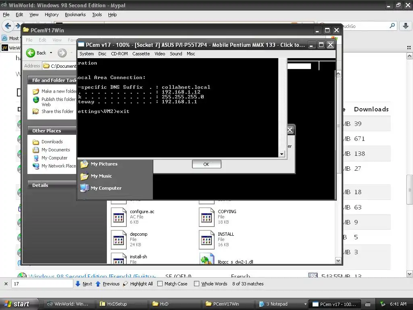The image size is (413, 310).
Task: Open the History menu in Mypal
Action: (x=51, y=15)
